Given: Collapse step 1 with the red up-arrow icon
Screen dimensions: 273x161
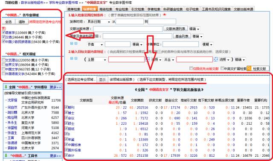Looking at the screenshot, I should pos(164,15).
